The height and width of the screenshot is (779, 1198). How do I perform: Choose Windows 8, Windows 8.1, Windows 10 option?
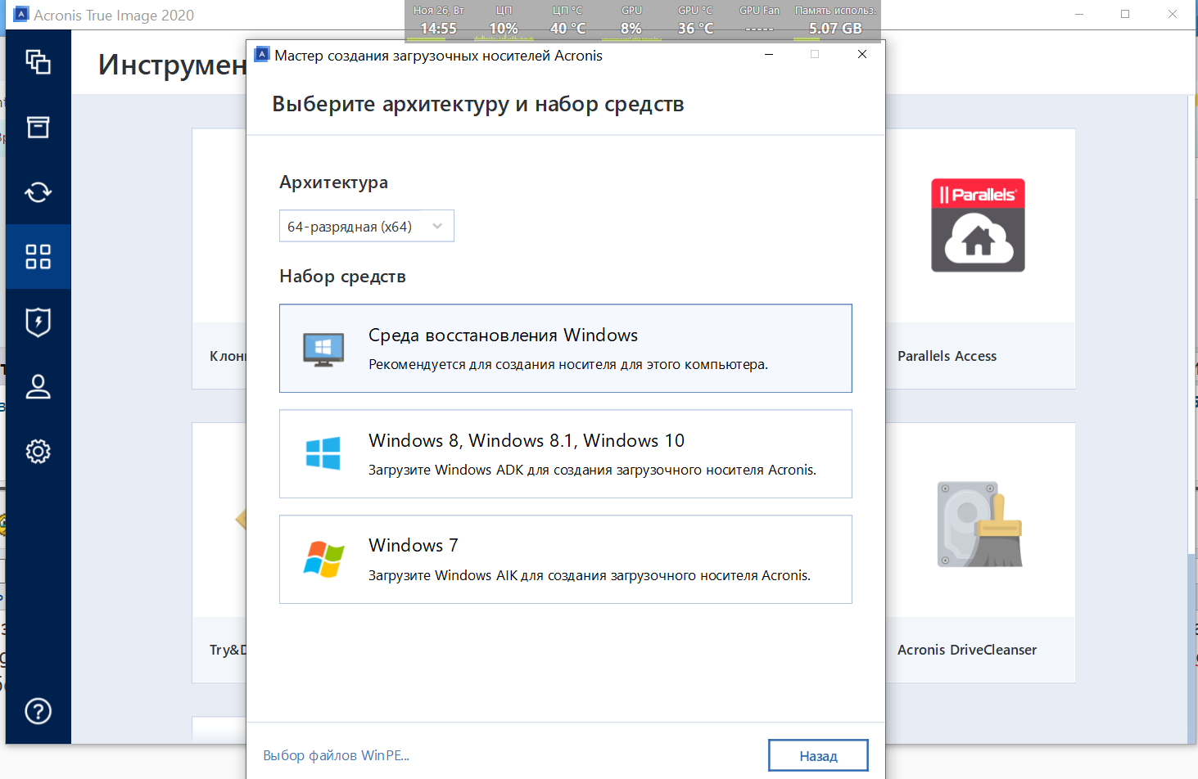pos(566,454)
